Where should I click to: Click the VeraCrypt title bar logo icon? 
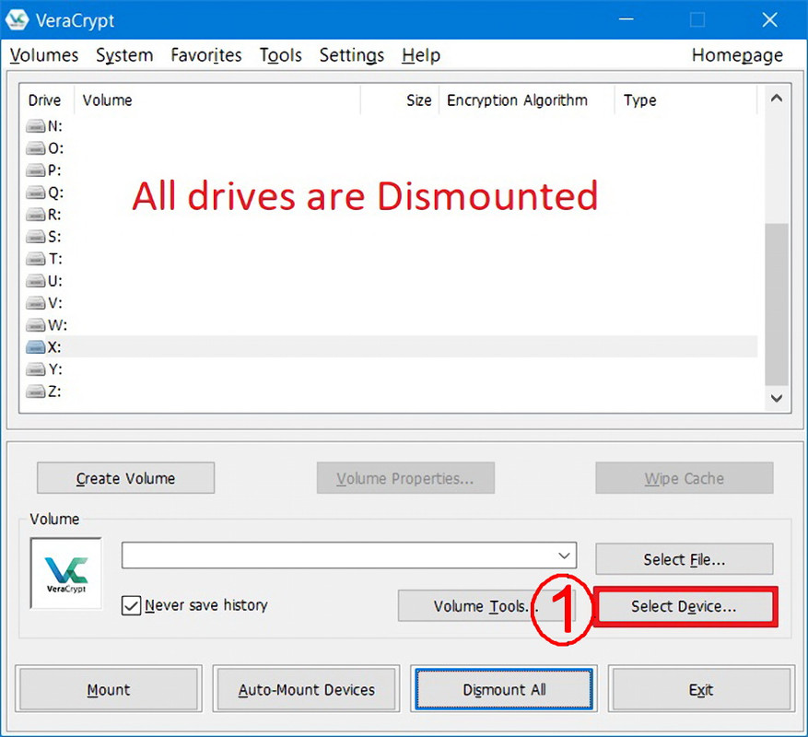[17, 20]
